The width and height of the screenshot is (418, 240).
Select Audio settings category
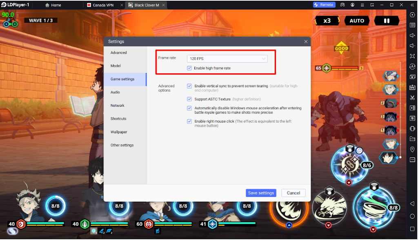click(125, 92)
